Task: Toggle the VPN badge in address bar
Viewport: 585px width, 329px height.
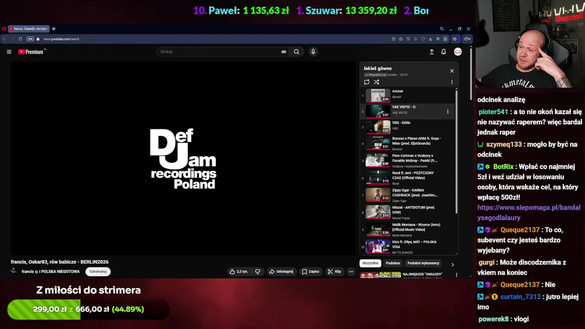Action: point(31,39)
